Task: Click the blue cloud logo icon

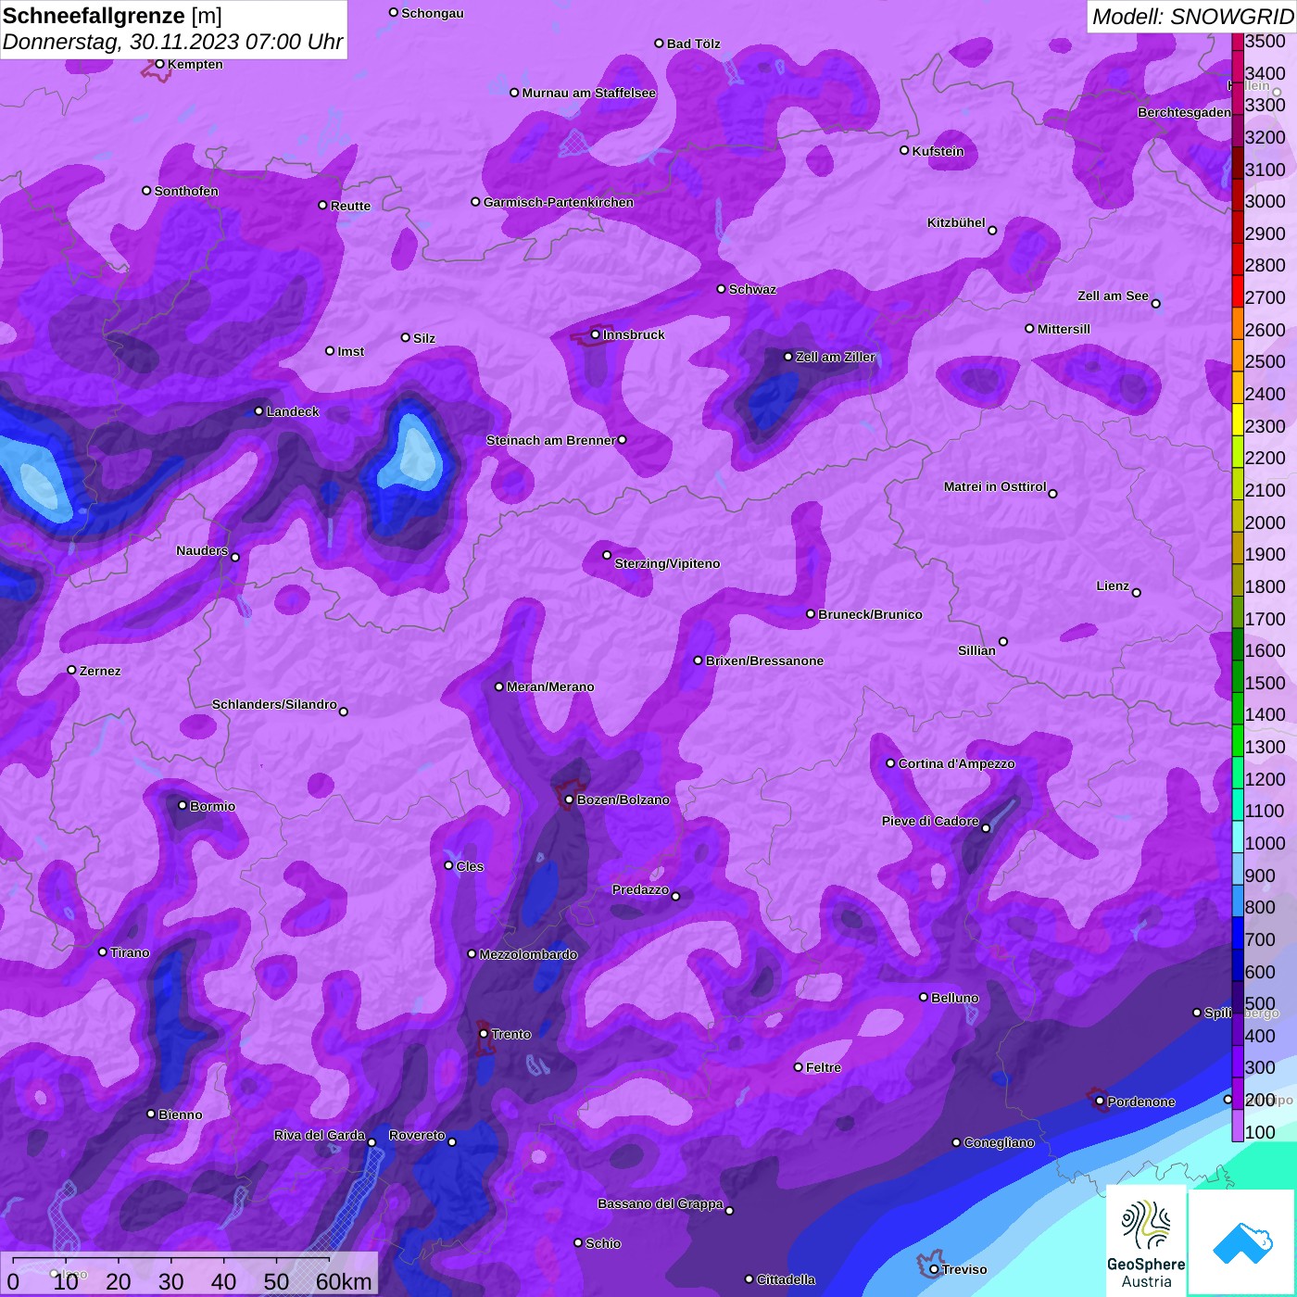Action: [x=1242, y=1242]
